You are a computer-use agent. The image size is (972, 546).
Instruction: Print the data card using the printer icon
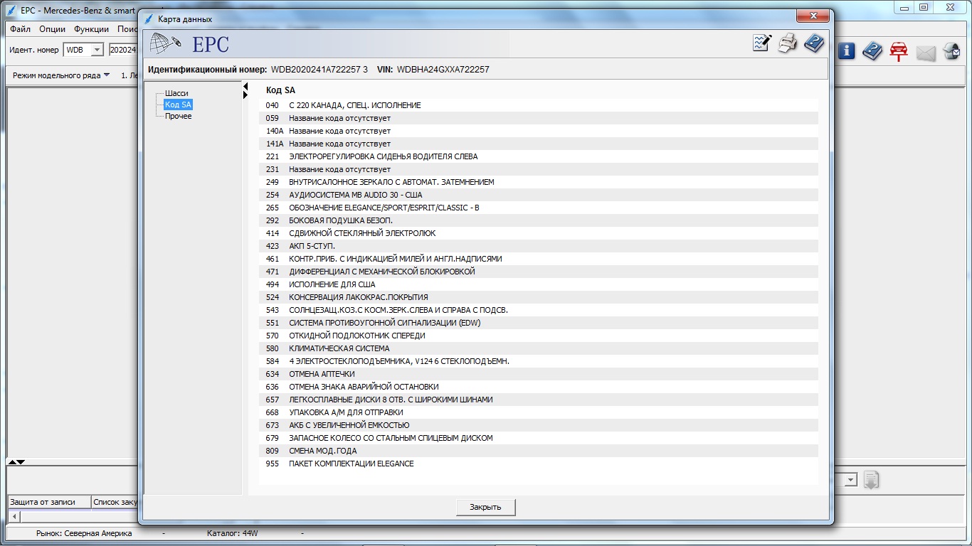788,43
